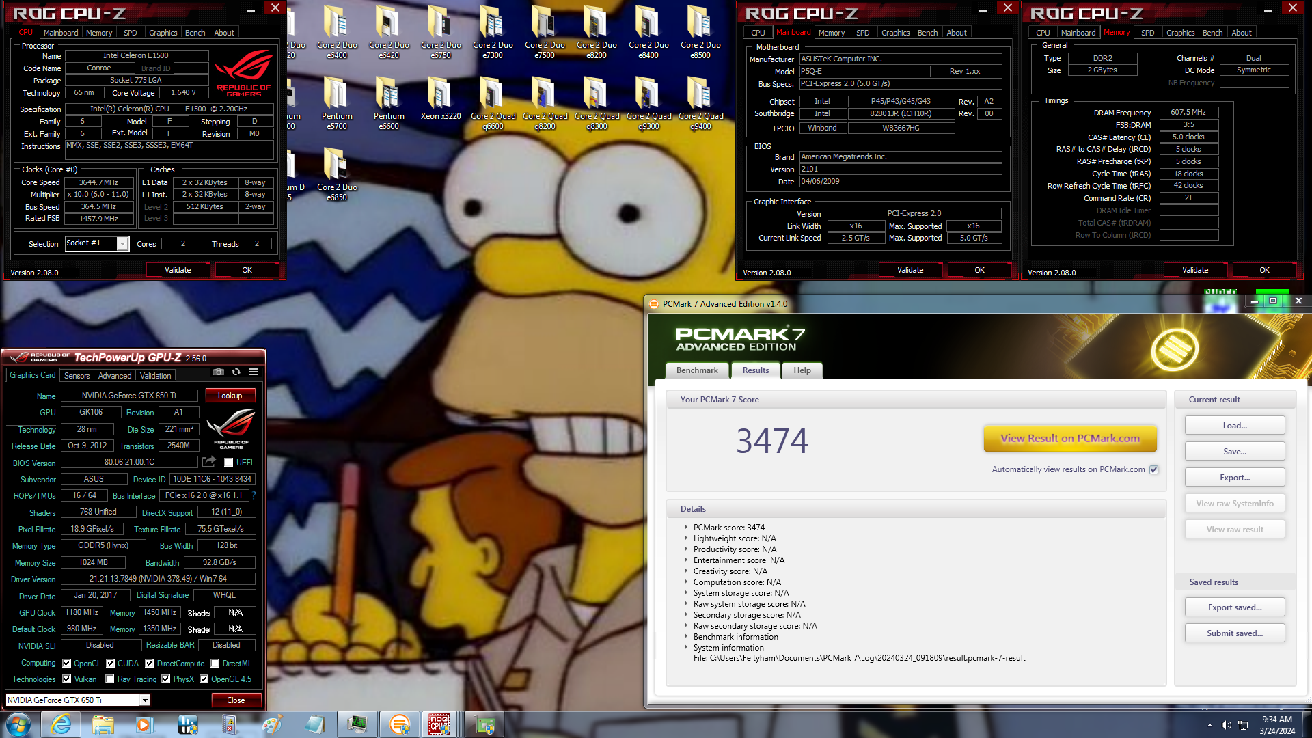Expand the Creativity score detail

686,571
